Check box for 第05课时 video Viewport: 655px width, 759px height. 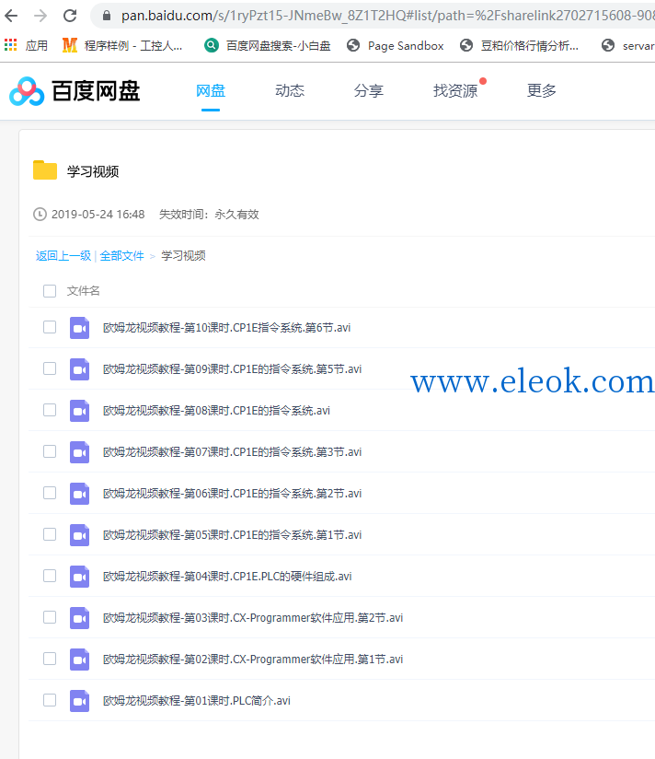tap(50, 534)
